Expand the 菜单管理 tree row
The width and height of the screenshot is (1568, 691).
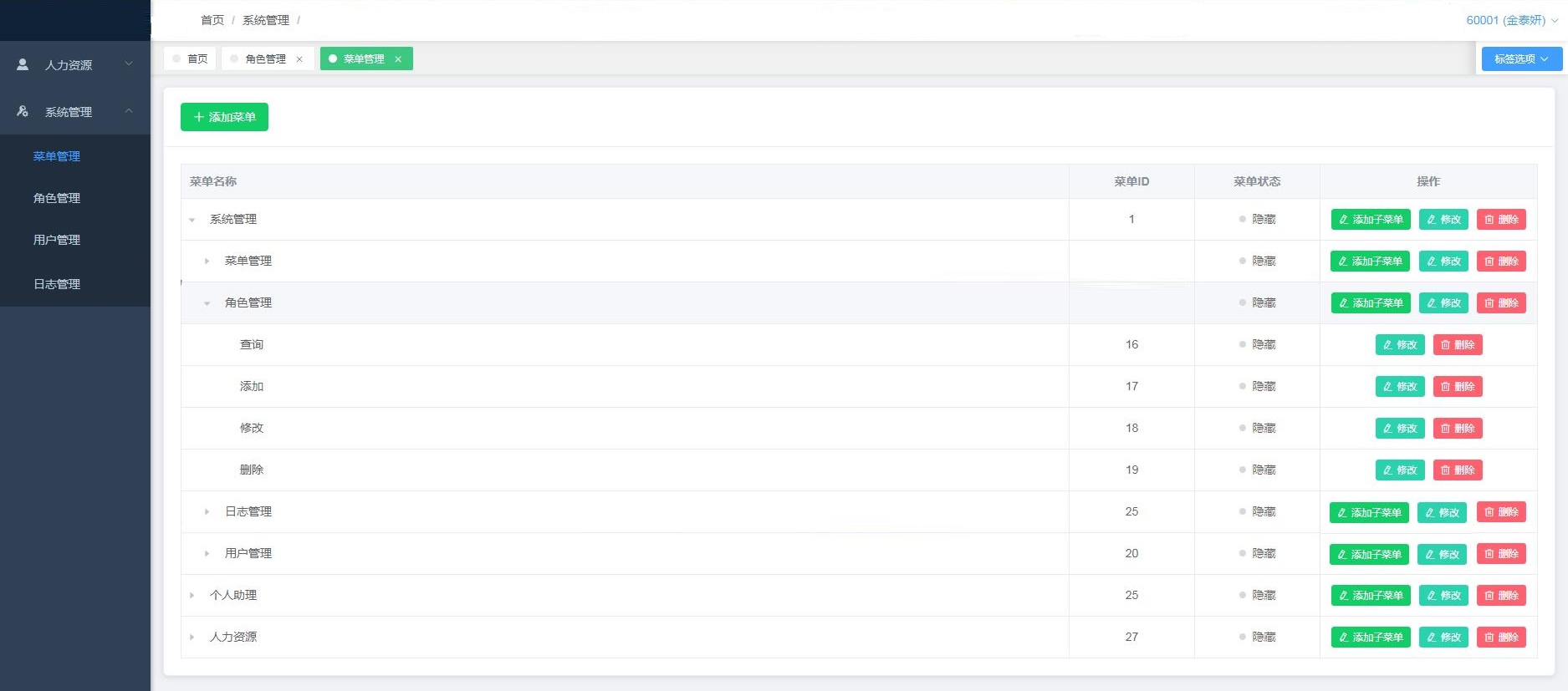coord(207,262)
